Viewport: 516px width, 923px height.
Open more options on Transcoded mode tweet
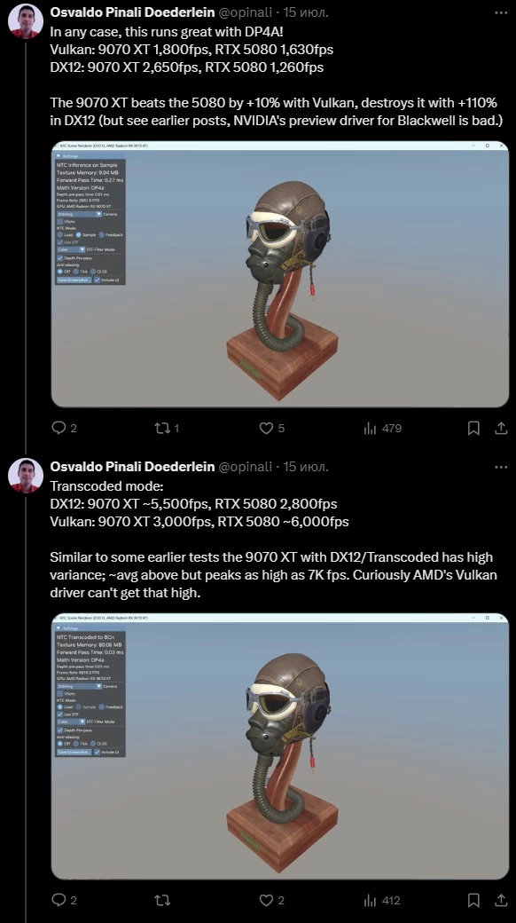click(501, 467)
